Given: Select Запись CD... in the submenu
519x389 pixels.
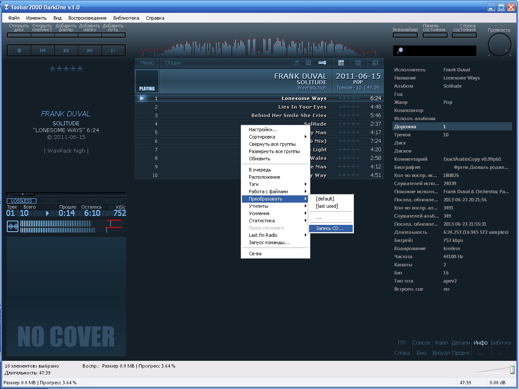Looking at the screenshot, I should [x=331, y=228].
